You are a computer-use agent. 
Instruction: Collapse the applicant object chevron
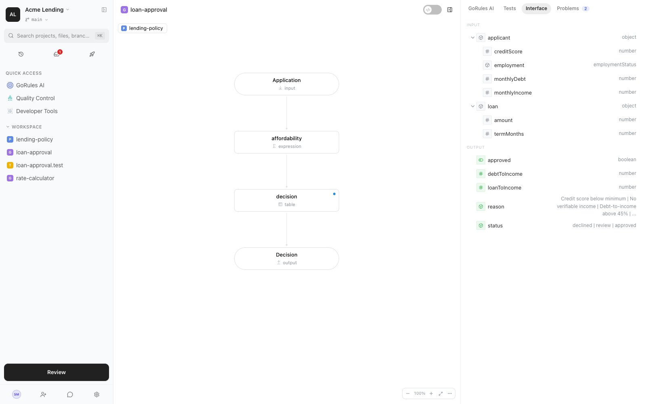pos(473,38)
